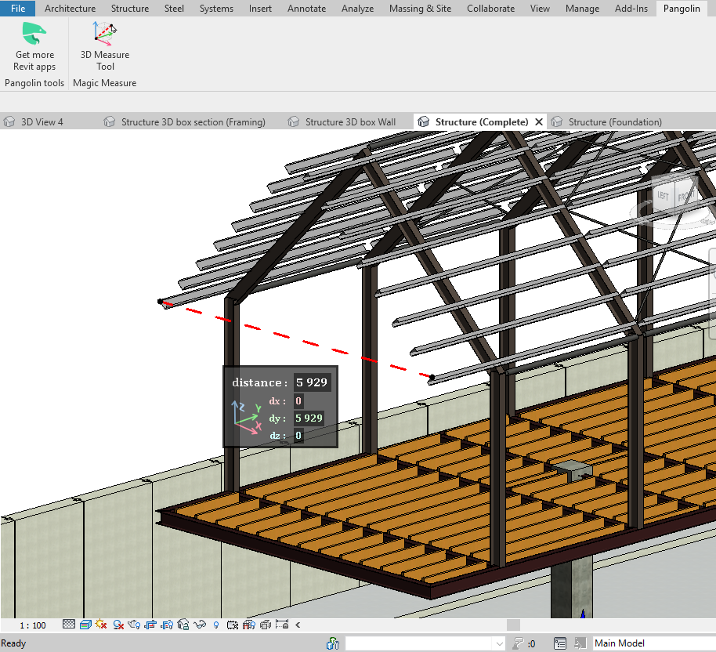Expand the active workset dropdown
Viewport: 716px width, 652px height.
[499, 643]
